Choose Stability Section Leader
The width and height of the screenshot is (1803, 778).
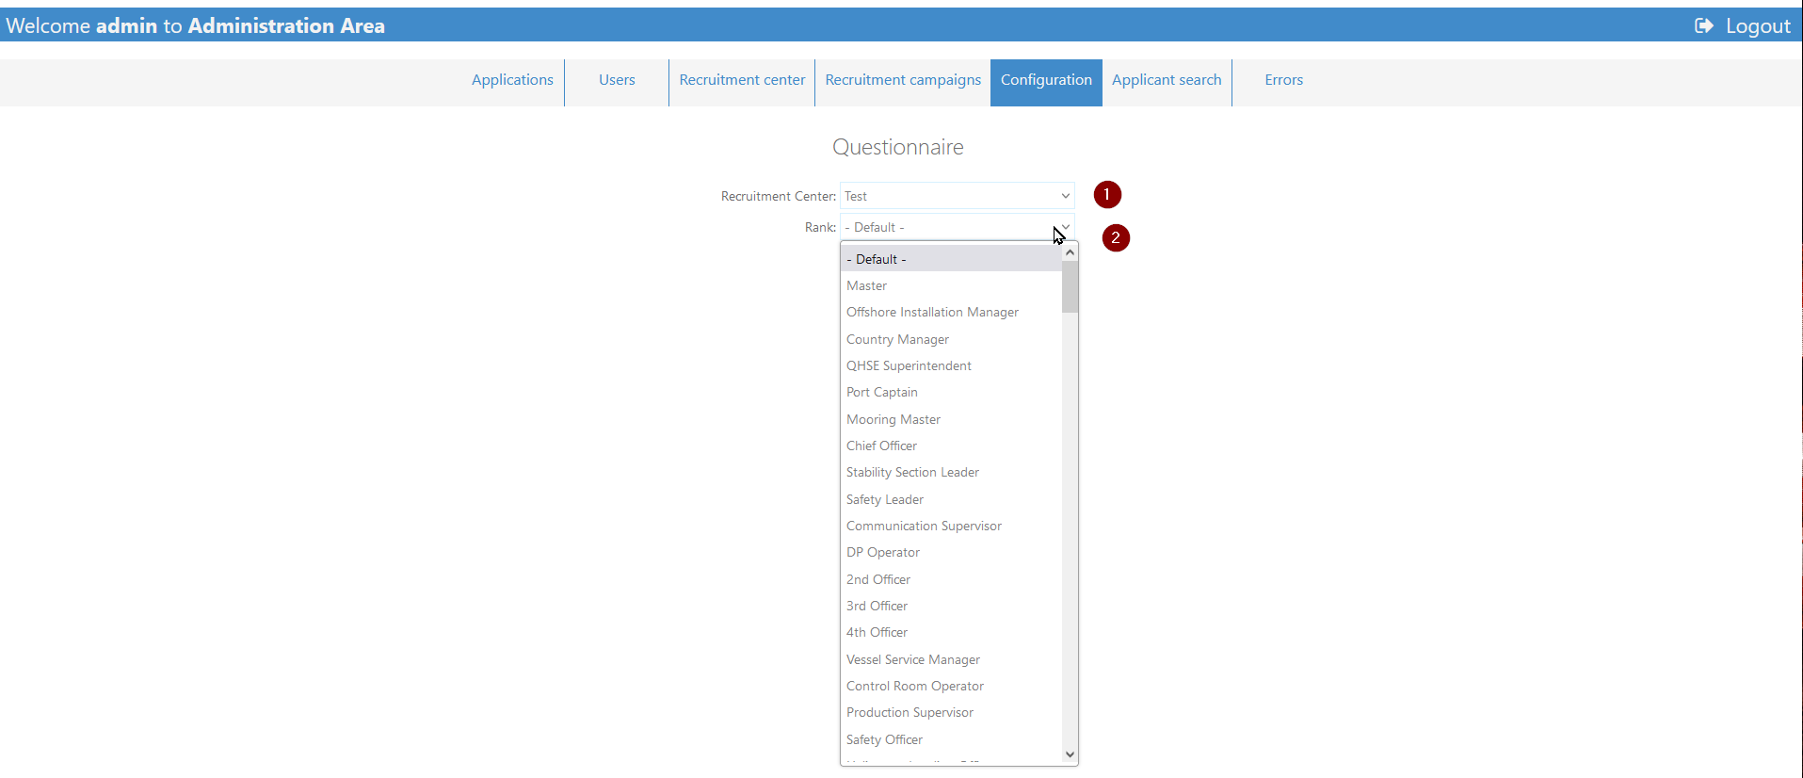click(x=951, y=472)
